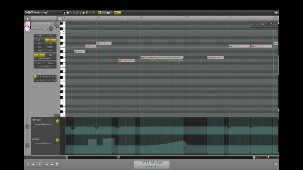Select the arrow pointer tool
Viewport: 303px width, 170px height.
pyautogui.click(x=64, y=13)
